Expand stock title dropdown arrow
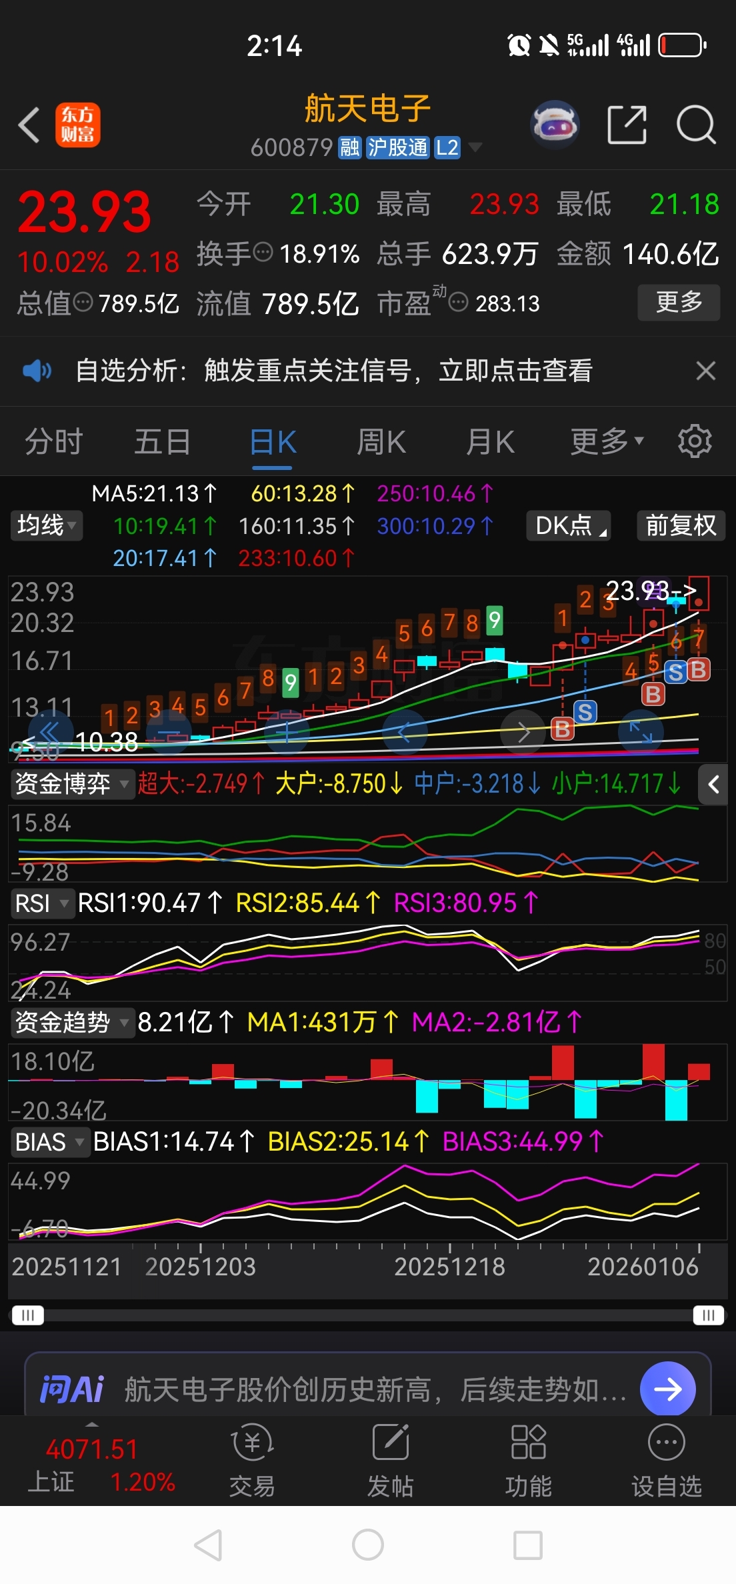The width and height of the screenshot is (736, 1584). click(x=475, y=147)
